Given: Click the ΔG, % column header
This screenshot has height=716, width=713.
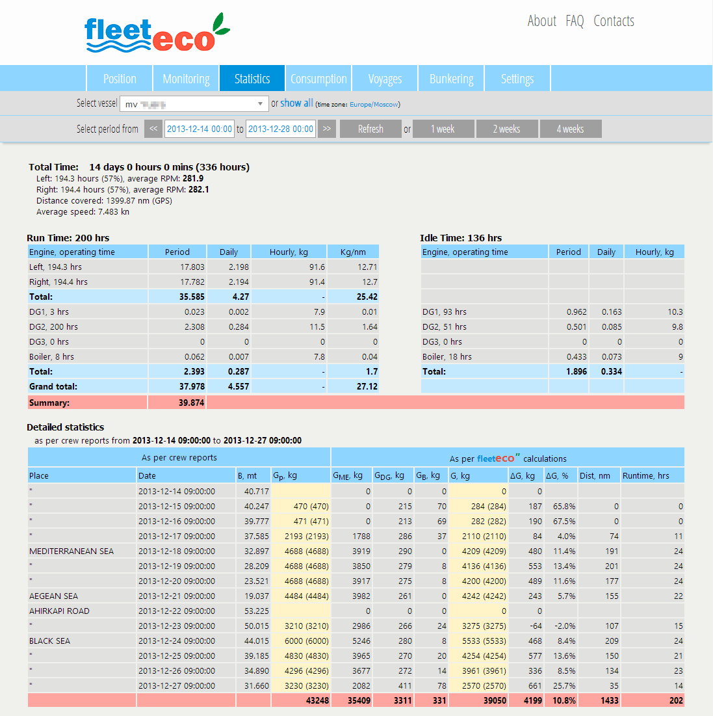Looking at the screenshot, I should (561, 475).
